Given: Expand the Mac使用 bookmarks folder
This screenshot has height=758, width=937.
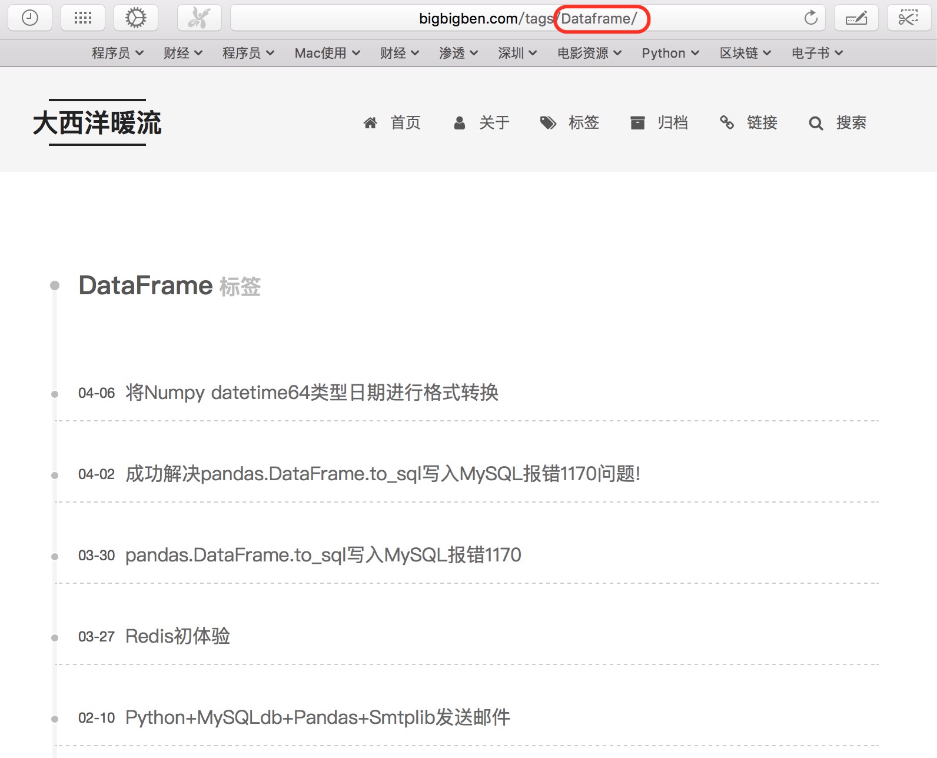Looking at the screenshot, I should coord(327,54).
